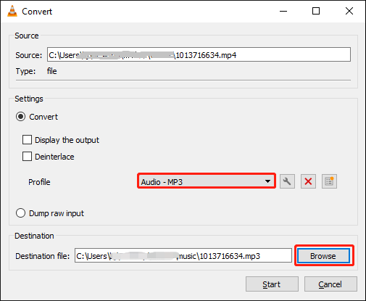The height and width of the screenshot is (301, 366).
Task: Minimize the Convert dialog window
Action: click(283, 11)
